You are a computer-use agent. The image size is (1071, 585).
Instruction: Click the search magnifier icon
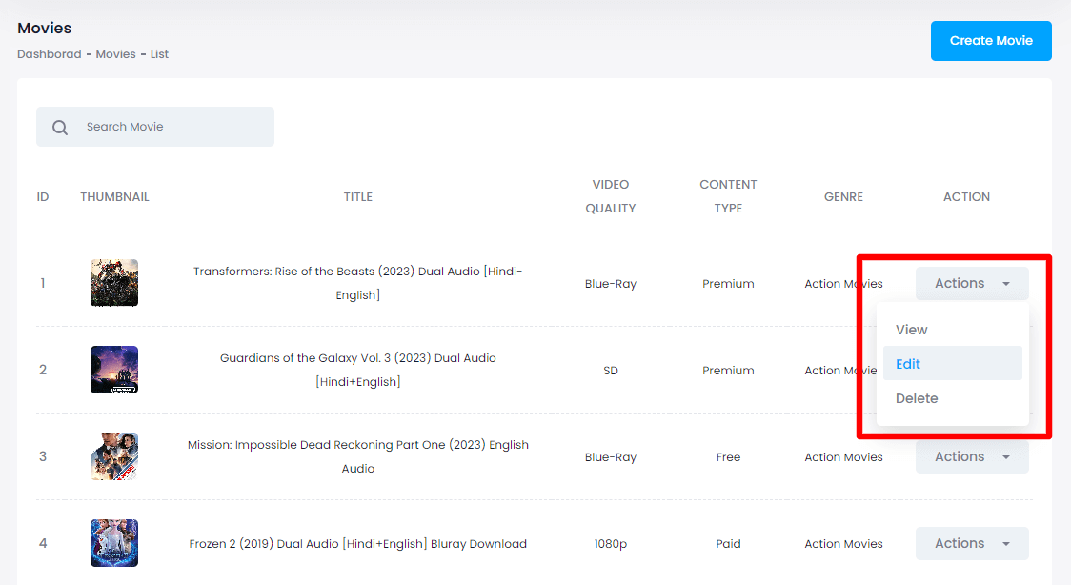[x=60, y=128]
